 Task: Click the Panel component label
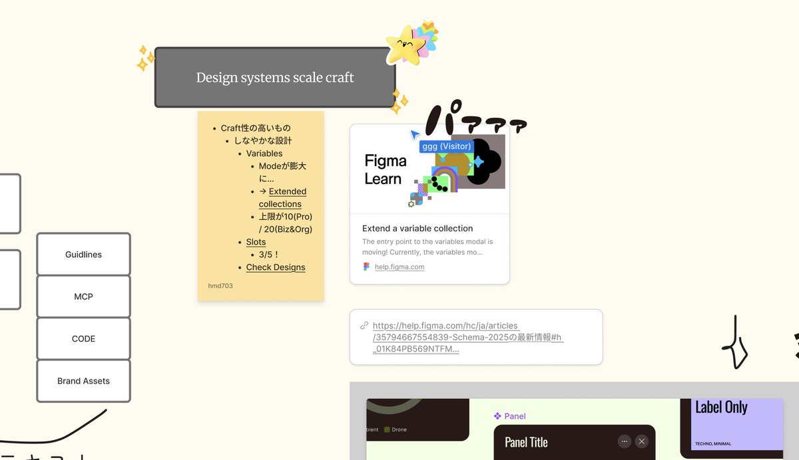[x=515, y=416]
